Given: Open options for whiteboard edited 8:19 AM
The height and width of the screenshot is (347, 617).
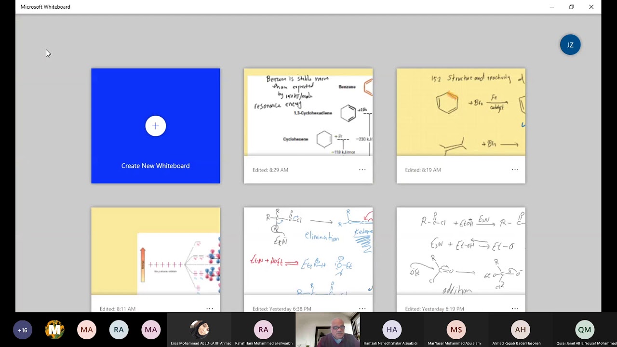Looking at the screenshot, I should (x=515, y=170).
